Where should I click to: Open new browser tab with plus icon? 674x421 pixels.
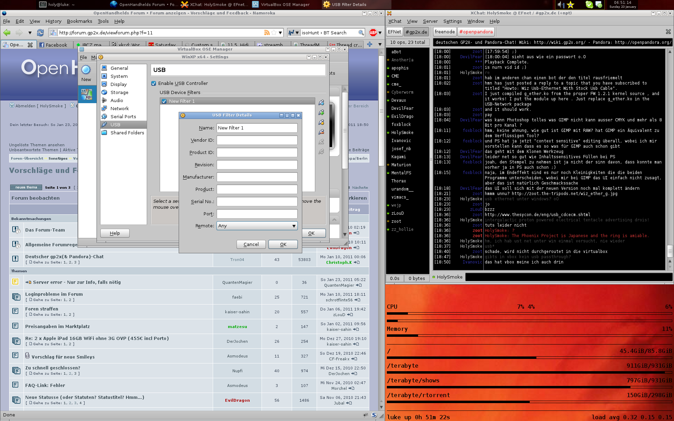tap(369, 44)
